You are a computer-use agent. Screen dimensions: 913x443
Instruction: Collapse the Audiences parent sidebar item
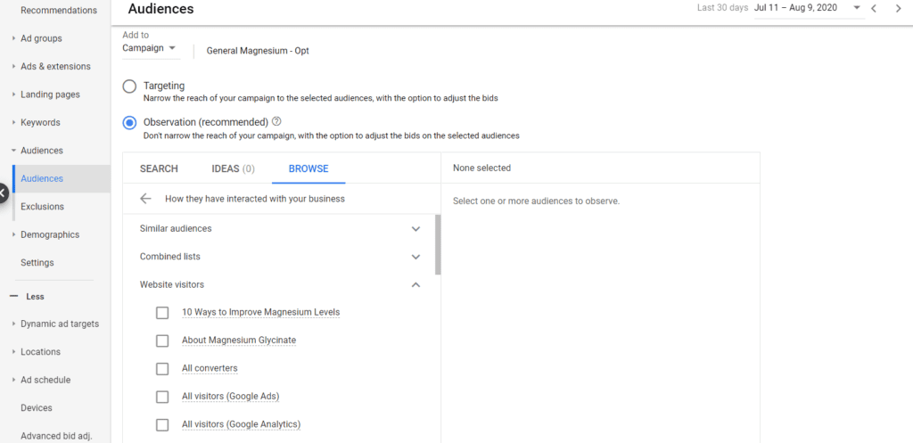coord(13,150)
